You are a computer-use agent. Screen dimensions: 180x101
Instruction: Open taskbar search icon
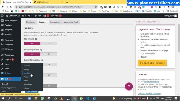point(10,98)
